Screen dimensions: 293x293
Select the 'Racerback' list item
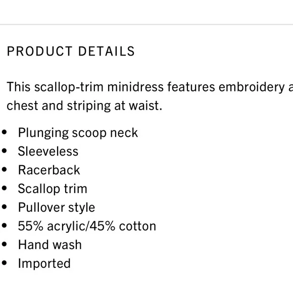[49, 170]
